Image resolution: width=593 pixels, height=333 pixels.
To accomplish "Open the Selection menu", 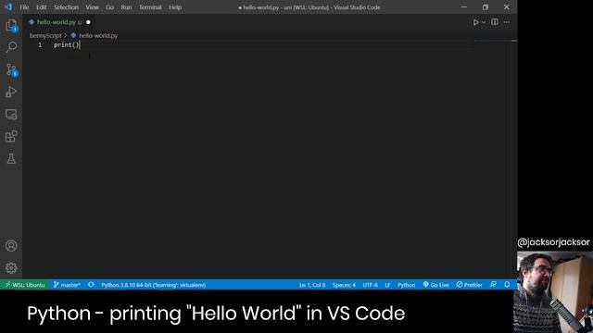I will click(66, 7).
